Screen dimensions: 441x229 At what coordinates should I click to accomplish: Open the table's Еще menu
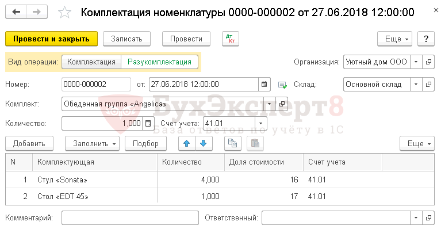point(417,143)
